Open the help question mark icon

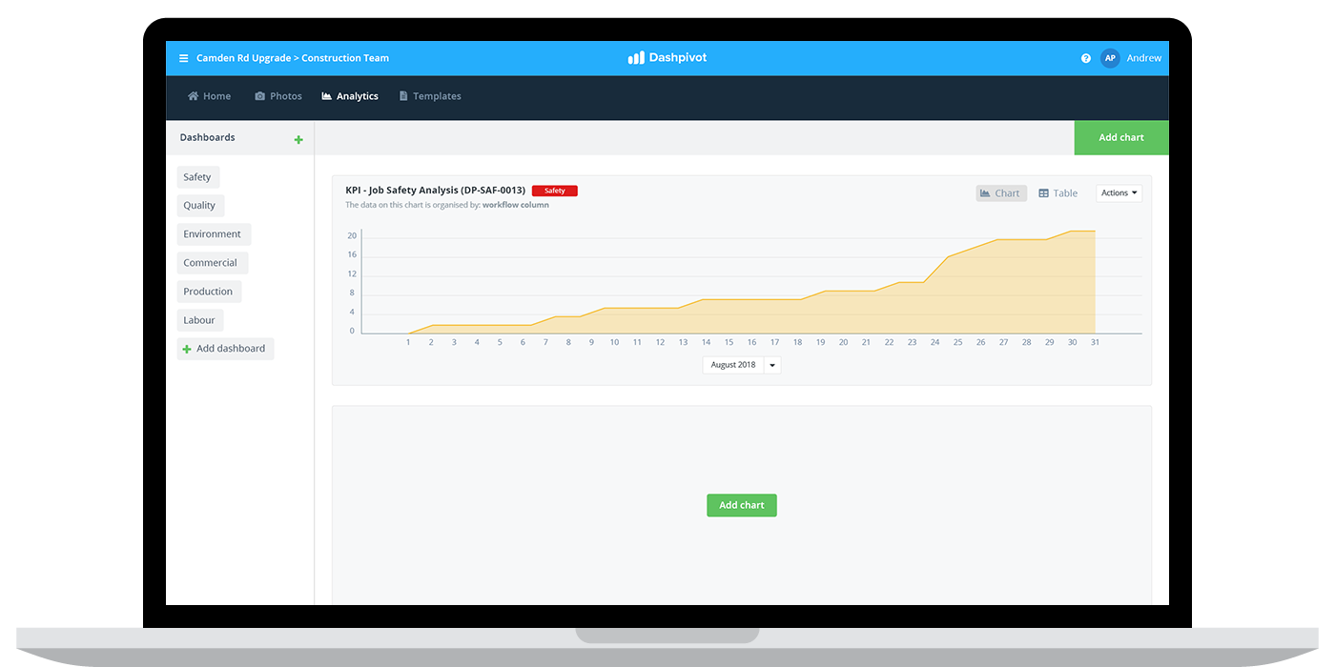pos(1086,58)
